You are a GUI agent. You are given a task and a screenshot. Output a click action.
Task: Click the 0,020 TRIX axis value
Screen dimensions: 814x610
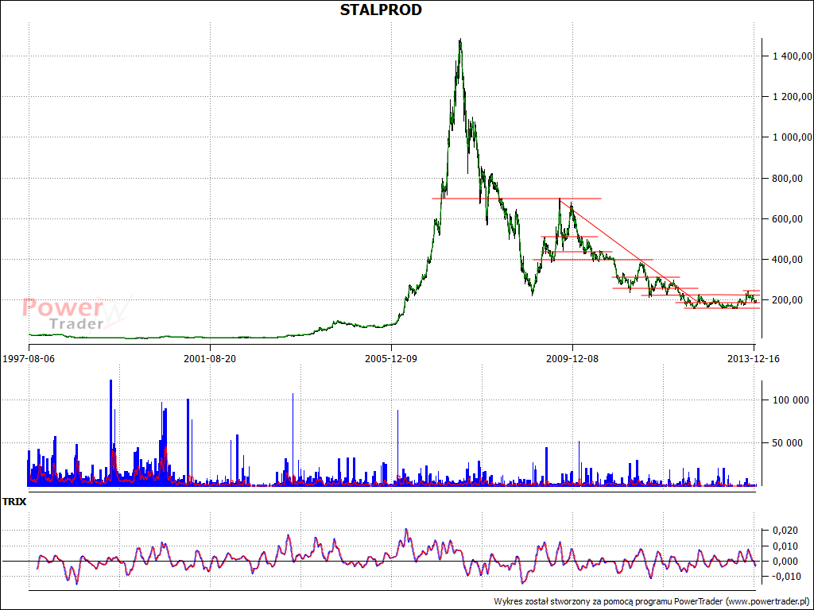coord(785,530)
